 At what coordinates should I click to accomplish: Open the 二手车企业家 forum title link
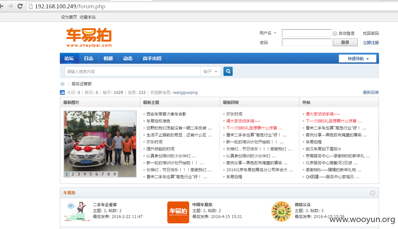(x=105, y=205)
